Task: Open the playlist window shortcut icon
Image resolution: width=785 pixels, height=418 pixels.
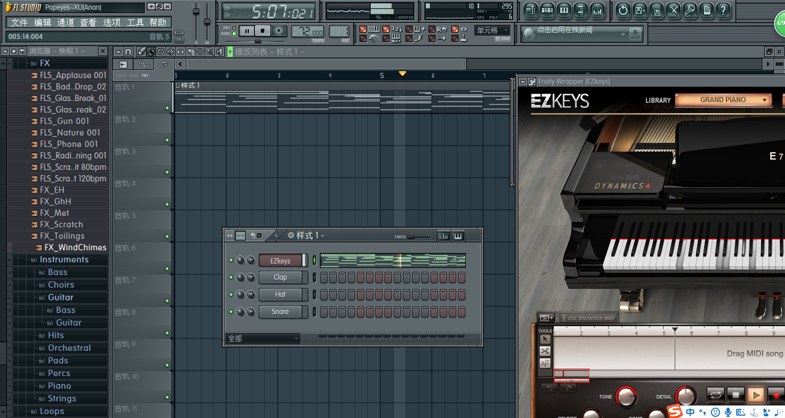Action: (530, 10)
